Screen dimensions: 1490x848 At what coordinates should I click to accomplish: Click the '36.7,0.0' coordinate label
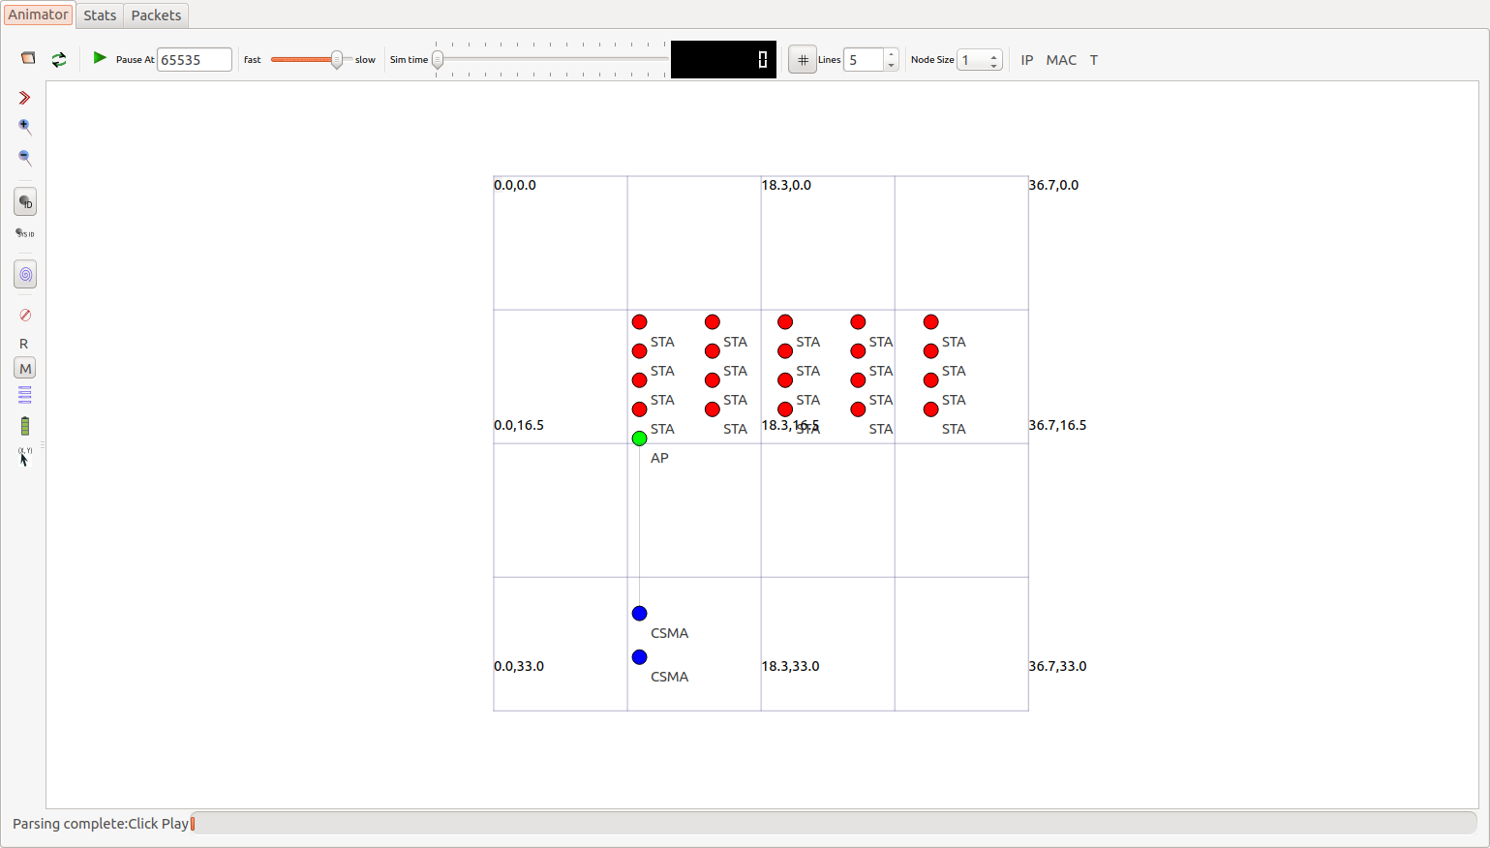(x=1053, y=185)
